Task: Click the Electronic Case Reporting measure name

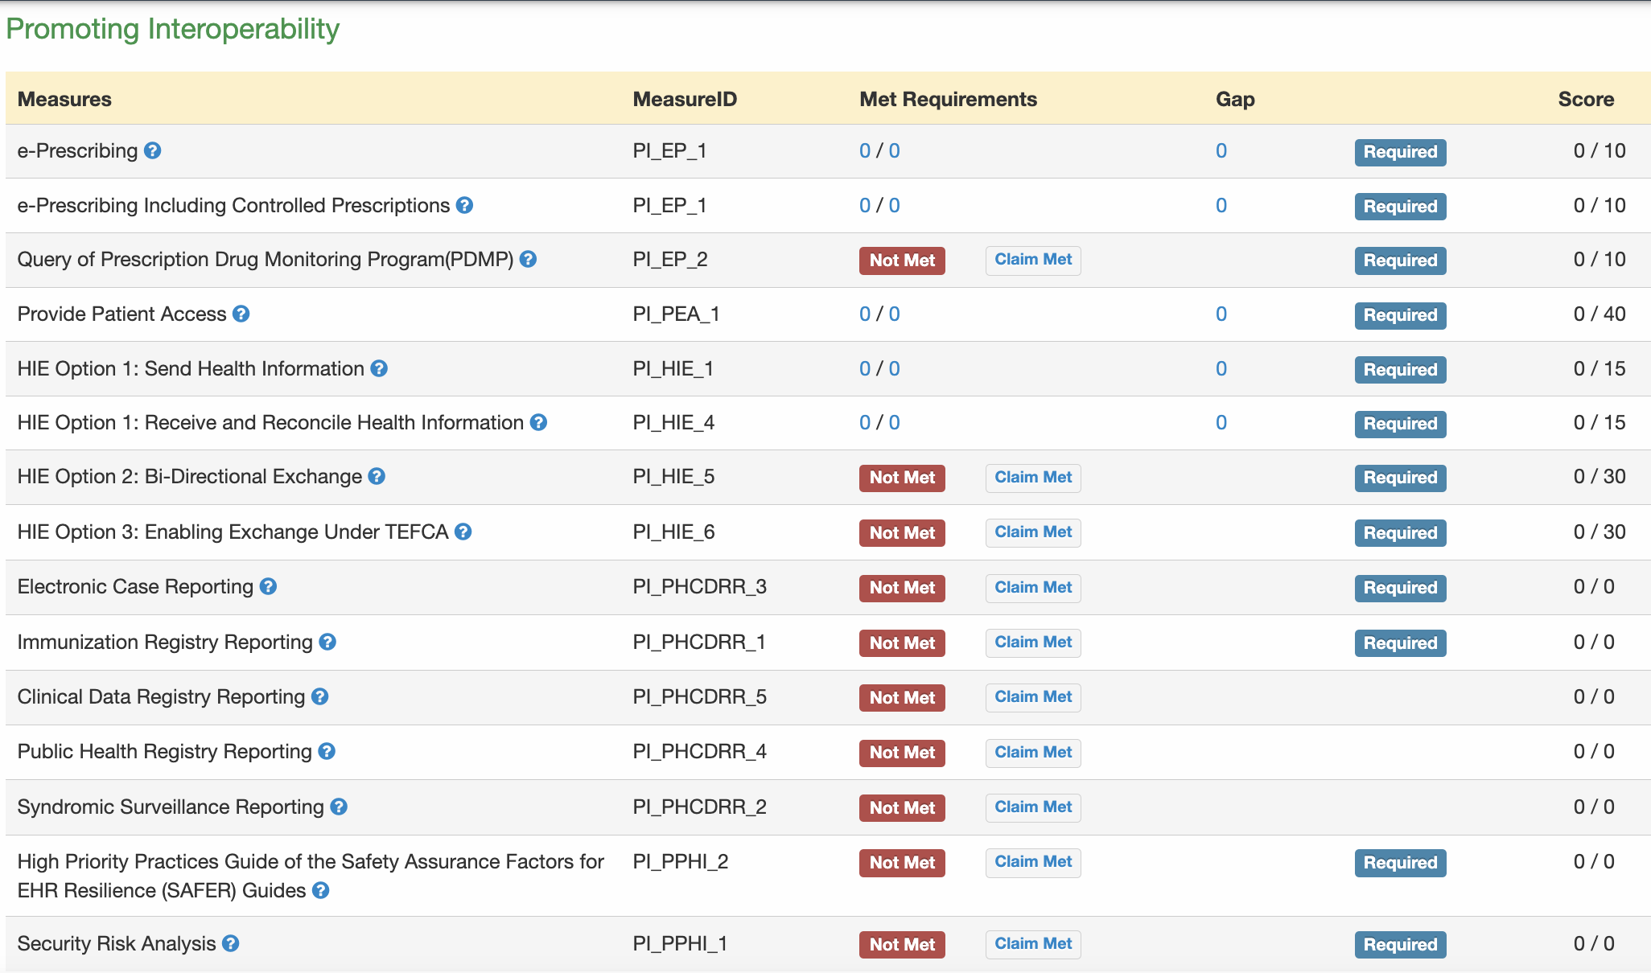Action: click(x=135, y=586)
